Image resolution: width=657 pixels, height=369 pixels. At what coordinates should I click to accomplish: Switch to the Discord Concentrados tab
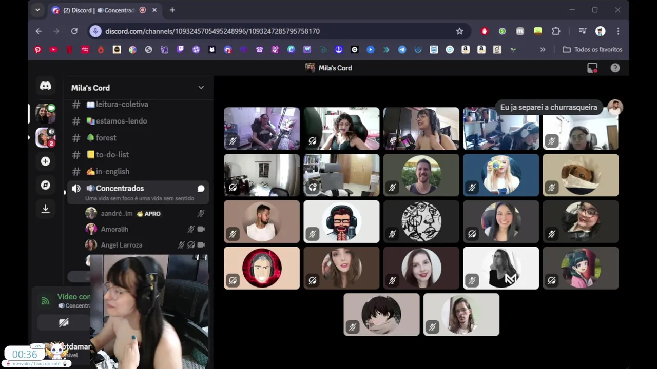coord(99,10)
